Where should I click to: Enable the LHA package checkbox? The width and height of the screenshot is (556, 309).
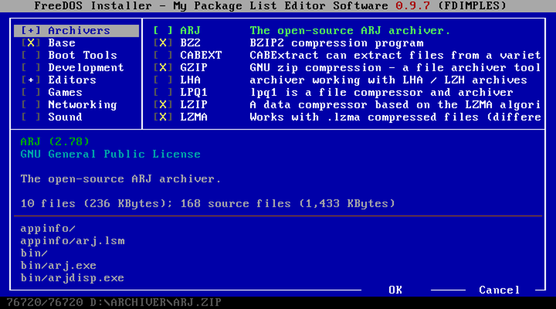pos(163,80)
